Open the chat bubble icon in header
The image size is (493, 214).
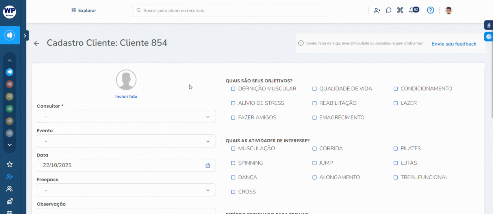pos(389,10)
